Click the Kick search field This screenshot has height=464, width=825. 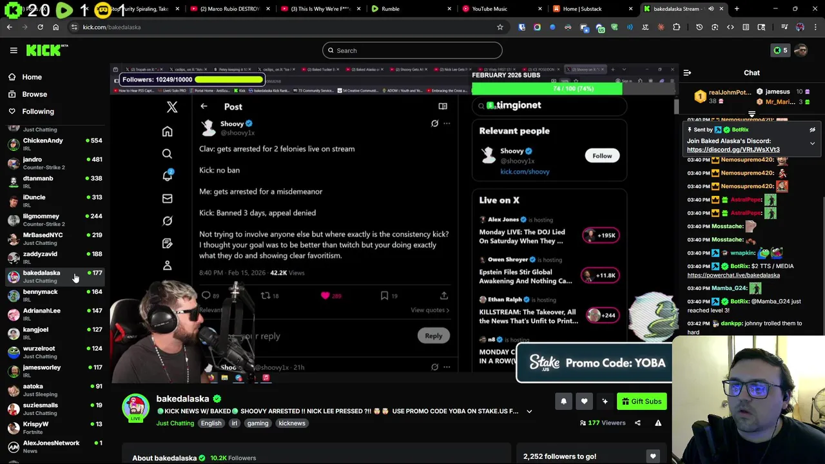[412, 50]
